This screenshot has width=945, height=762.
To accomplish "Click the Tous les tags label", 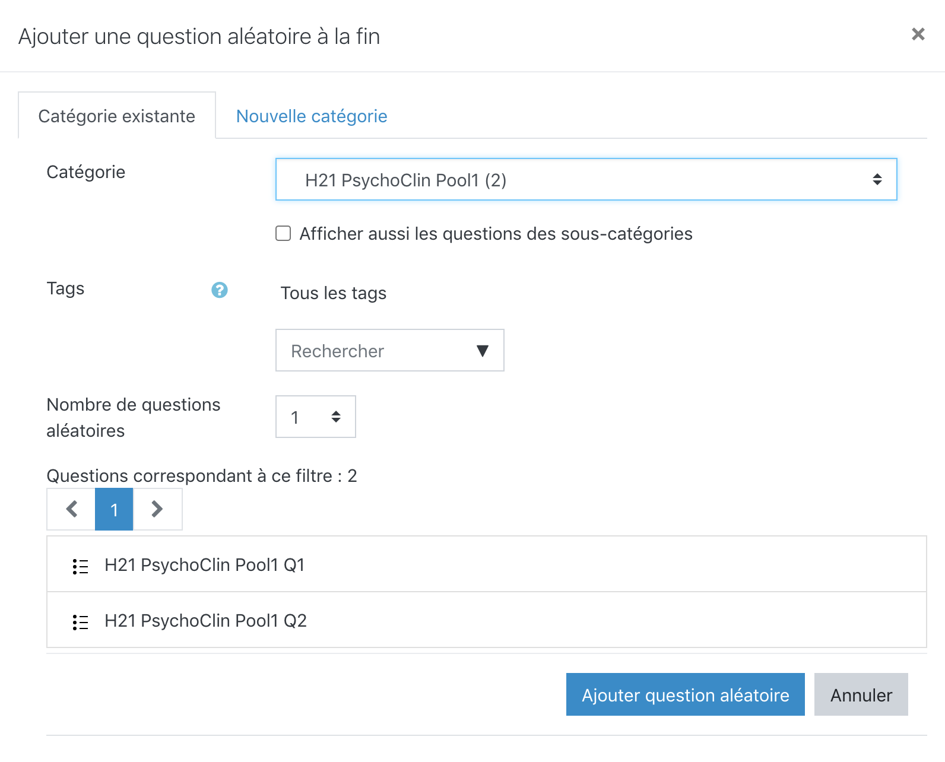I will coord(333,293).
